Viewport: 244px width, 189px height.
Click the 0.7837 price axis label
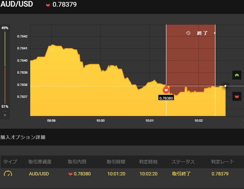22,97
